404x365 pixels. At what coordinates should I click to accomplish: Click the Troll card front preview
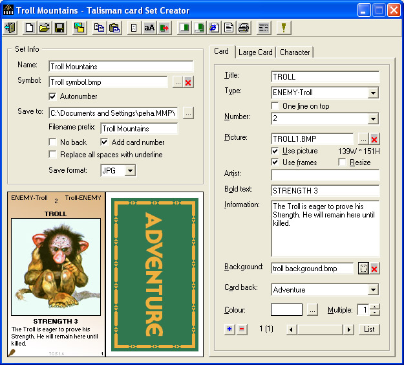(x=56, y=274)
